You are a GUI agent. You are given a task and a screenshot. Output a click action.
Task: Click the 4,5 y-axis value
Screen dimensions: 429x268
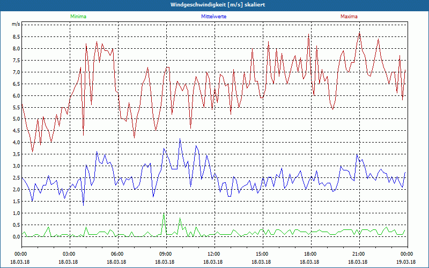(16, 131)
